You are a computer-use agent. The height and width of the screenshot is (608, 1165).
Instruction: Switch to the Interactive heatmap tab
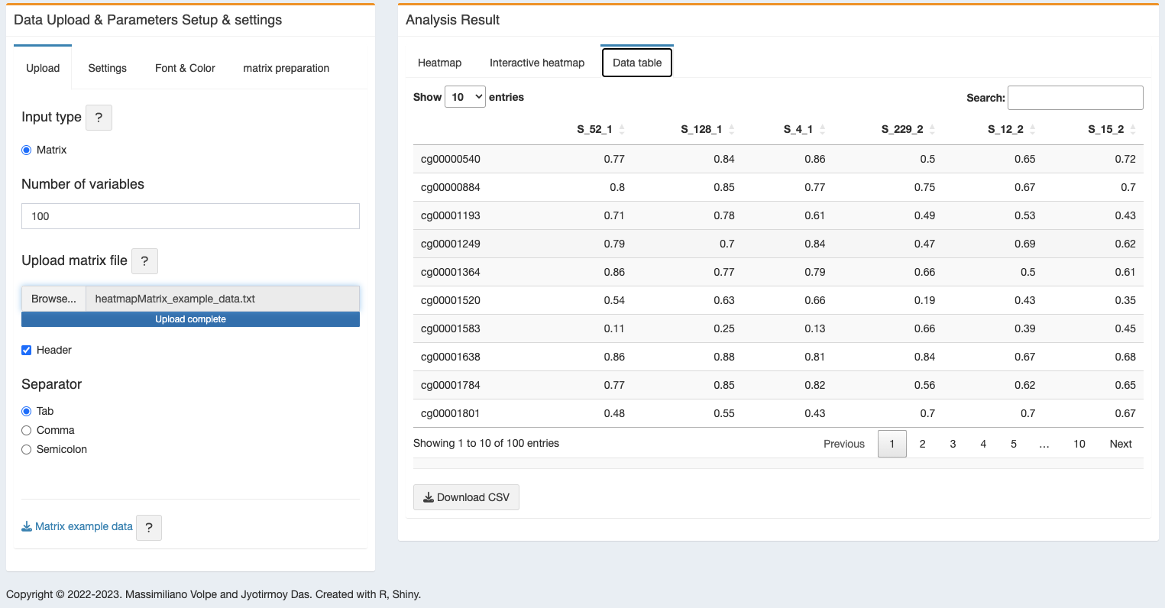(x=537, y=63)
